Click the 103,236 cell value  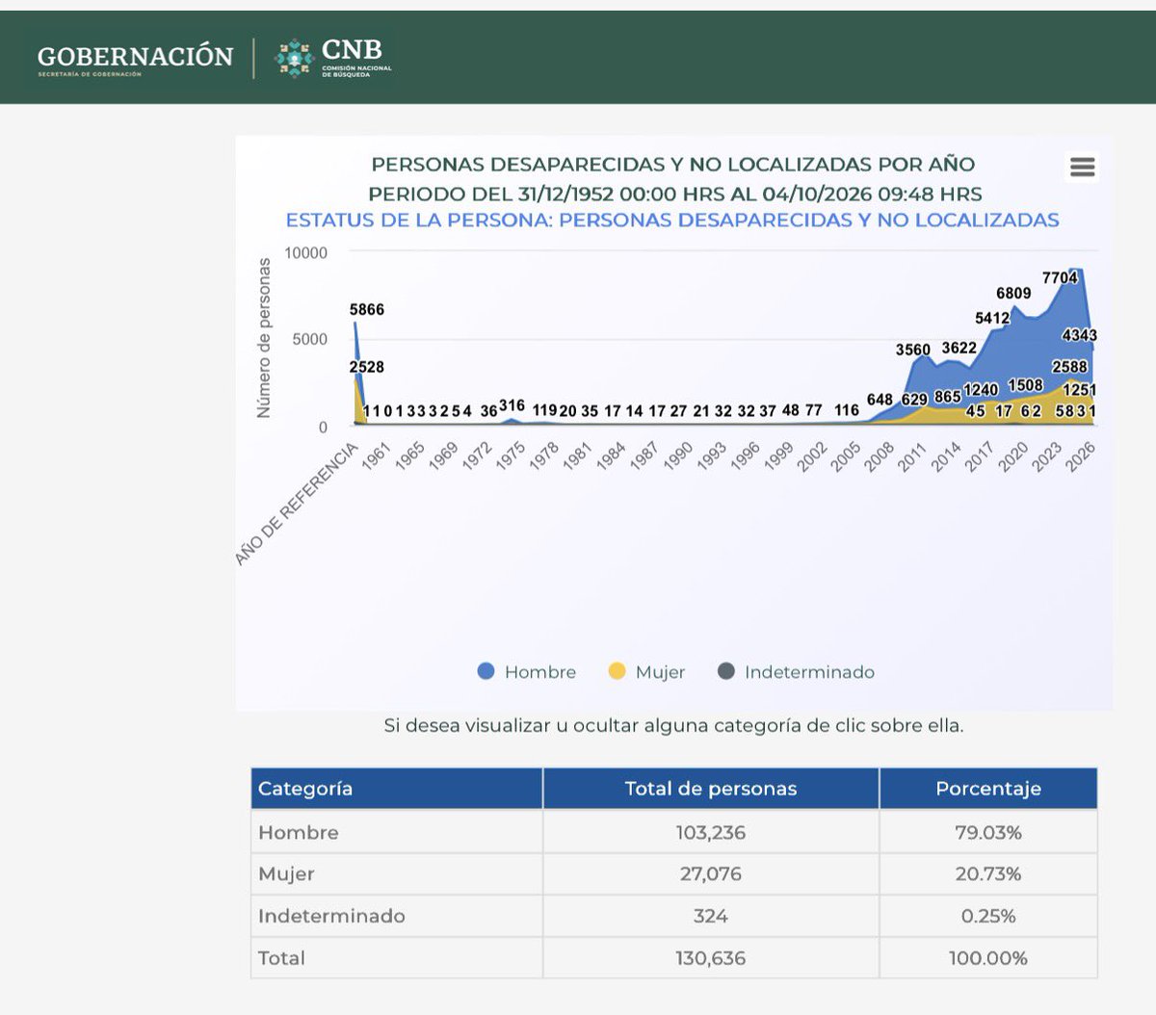[711, 833]
